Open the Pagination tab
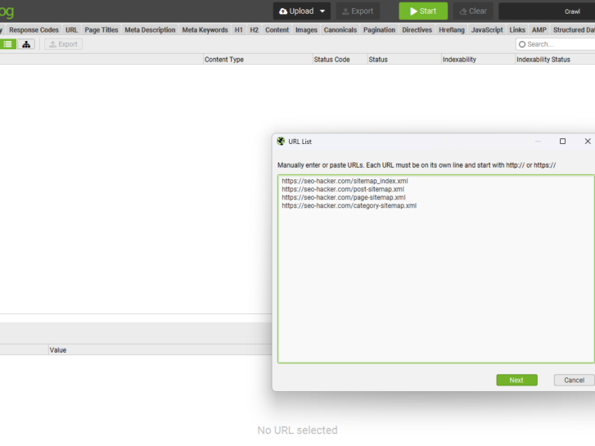This screenshot has height=446, width=595. pyautogui.click(x=380, y=29)
